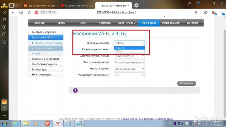
Task: Select Настройки Wi-Fi in left menu
Action: (x=46, y=37)
